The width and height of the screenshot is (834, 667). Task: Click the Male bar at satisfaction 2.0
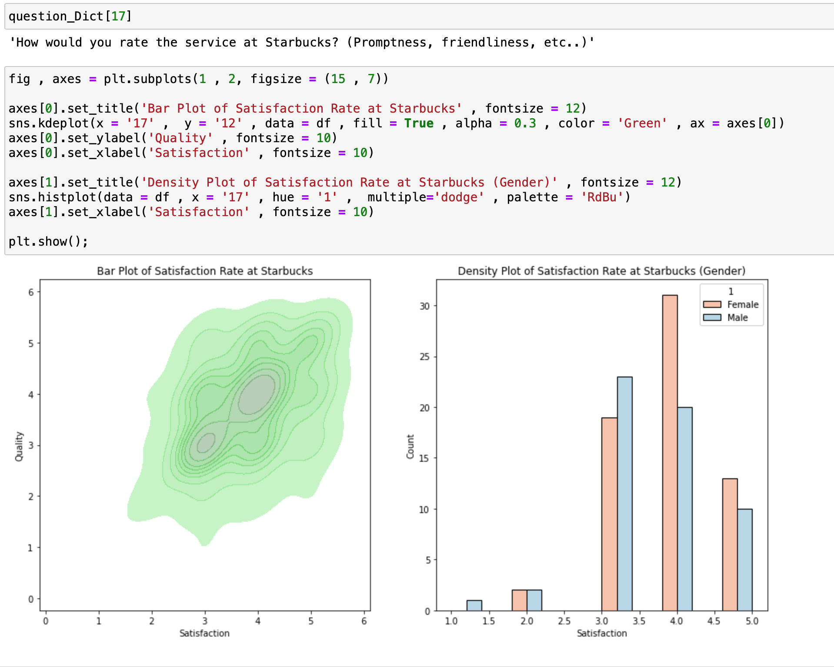point(534,600)
